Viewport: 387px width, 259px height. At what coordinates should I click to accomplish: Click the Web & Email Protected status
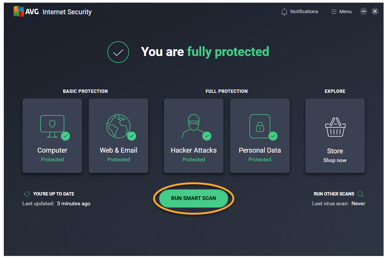(x=118, y=160)
